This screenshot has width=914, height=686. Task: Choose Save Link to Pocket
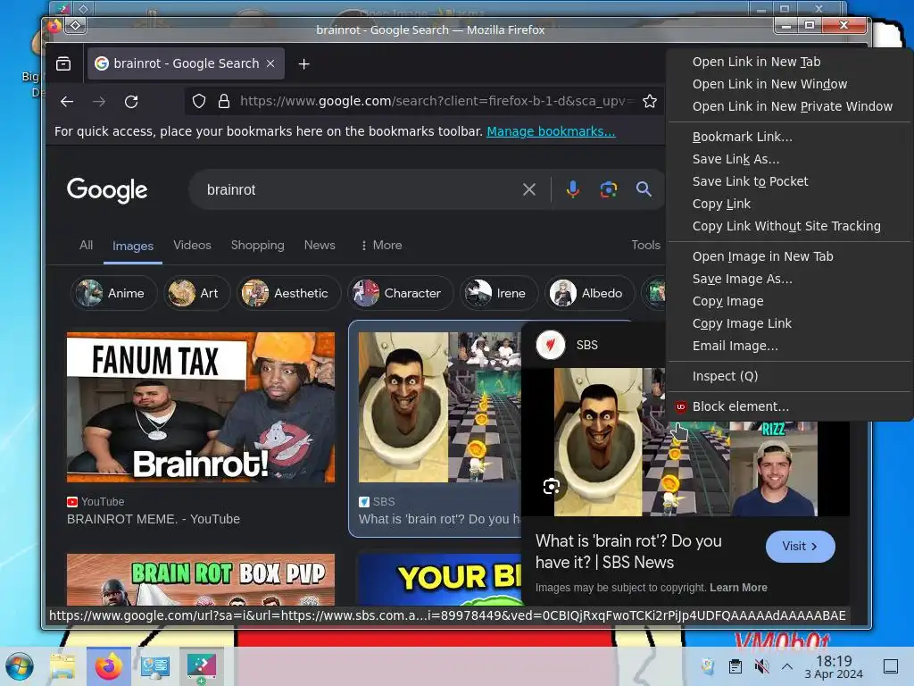pos(789,181)
